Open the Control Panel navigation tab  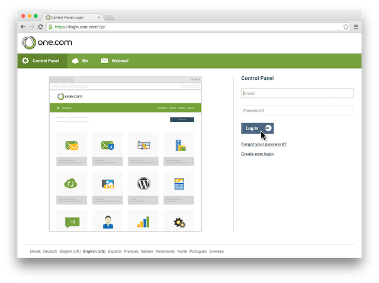(42, 61)
